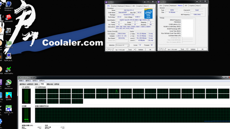
Task: Launch the sp2004 desktop shortcut
Action: coord(9,96)
